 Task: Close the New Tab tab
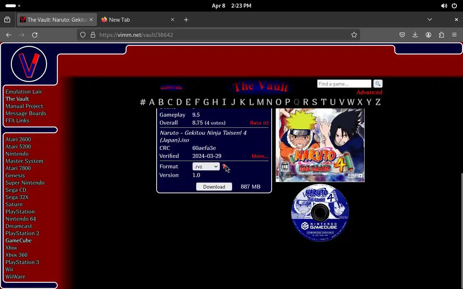point(173,20)
